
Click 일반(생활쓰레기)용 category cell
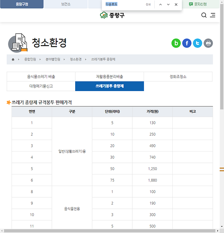[x=72, y=152]
